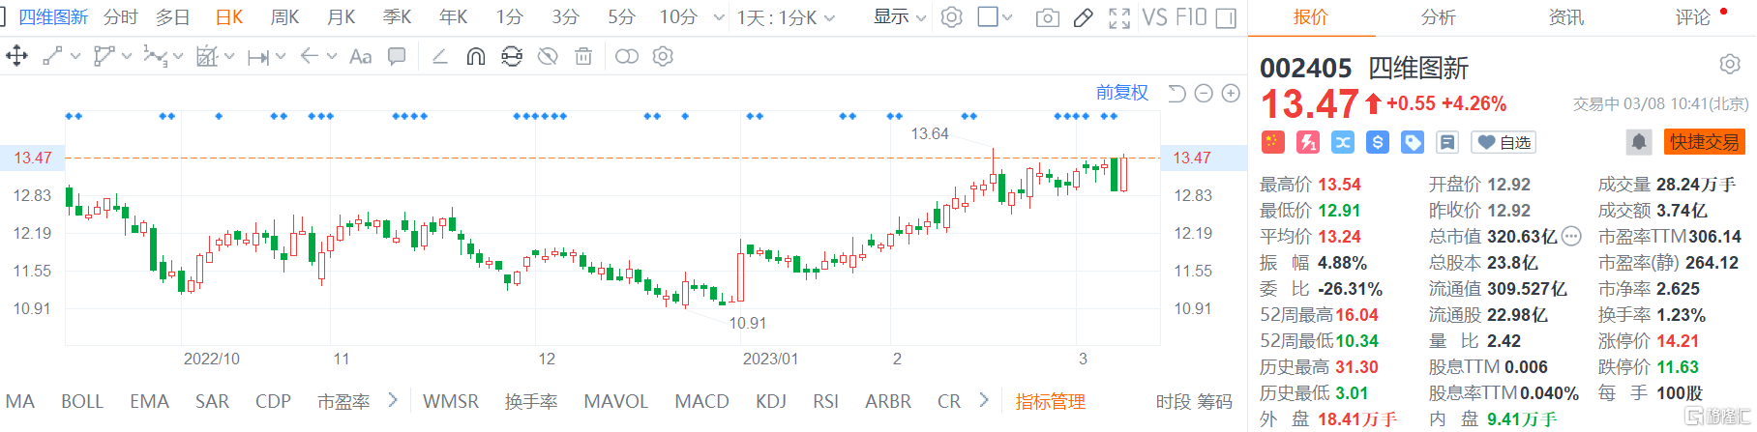1757x432 pixels.
Task: Open VS comparison mode
Action: (x=1155, y=17)
